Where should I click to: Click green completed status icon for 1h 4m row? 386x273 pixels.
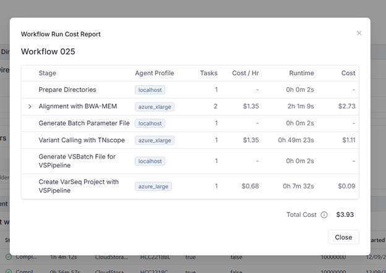click(9, 256)
